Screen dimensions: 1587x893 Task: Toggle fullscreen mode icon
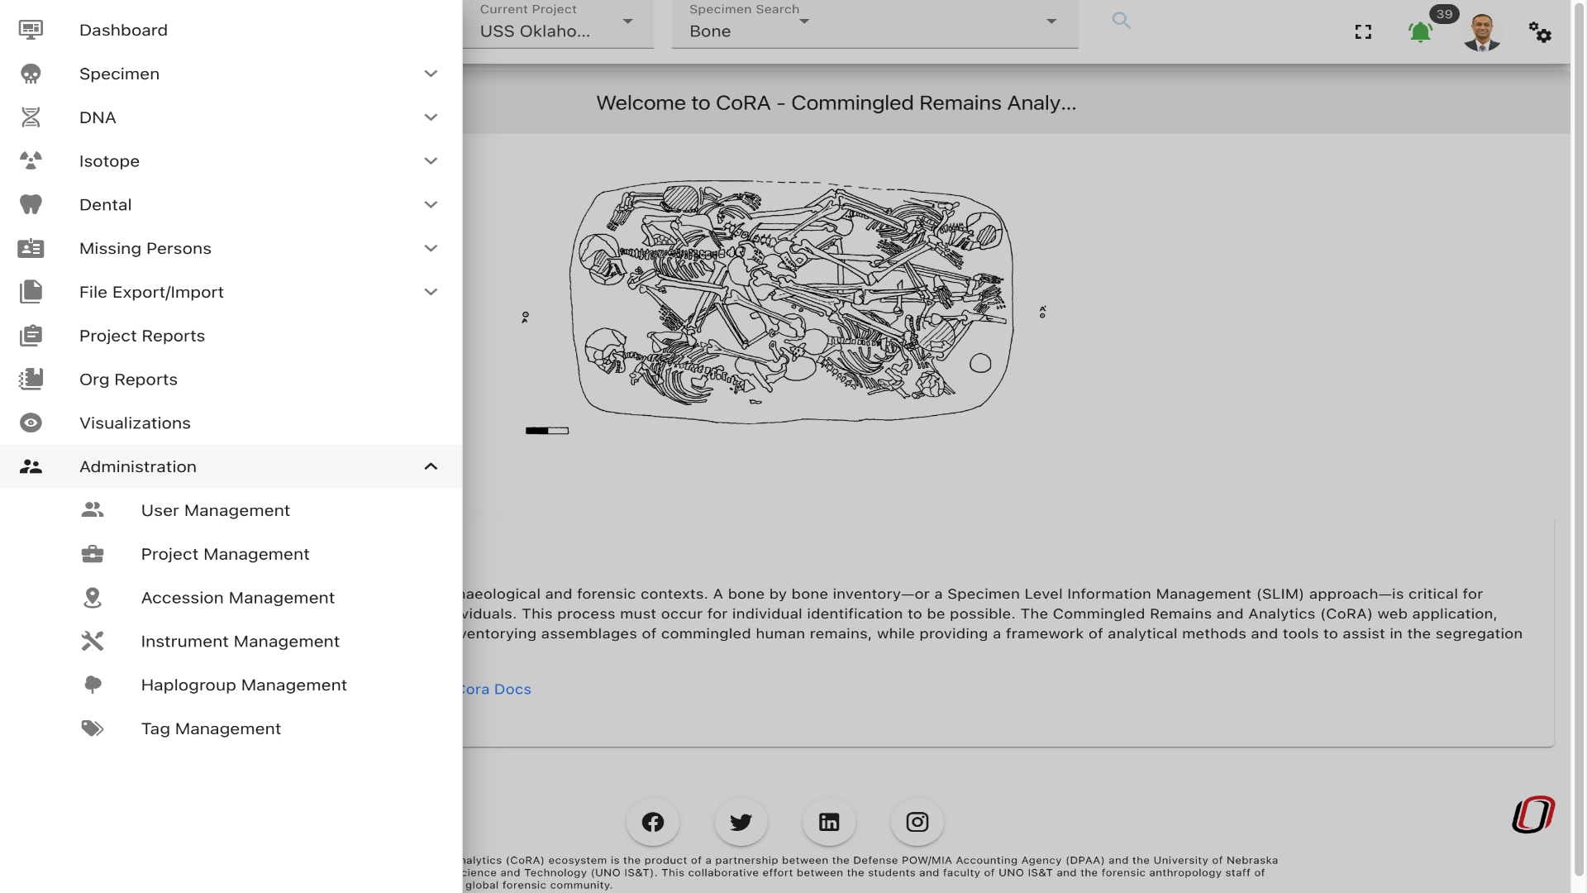tap(1364, 32)
